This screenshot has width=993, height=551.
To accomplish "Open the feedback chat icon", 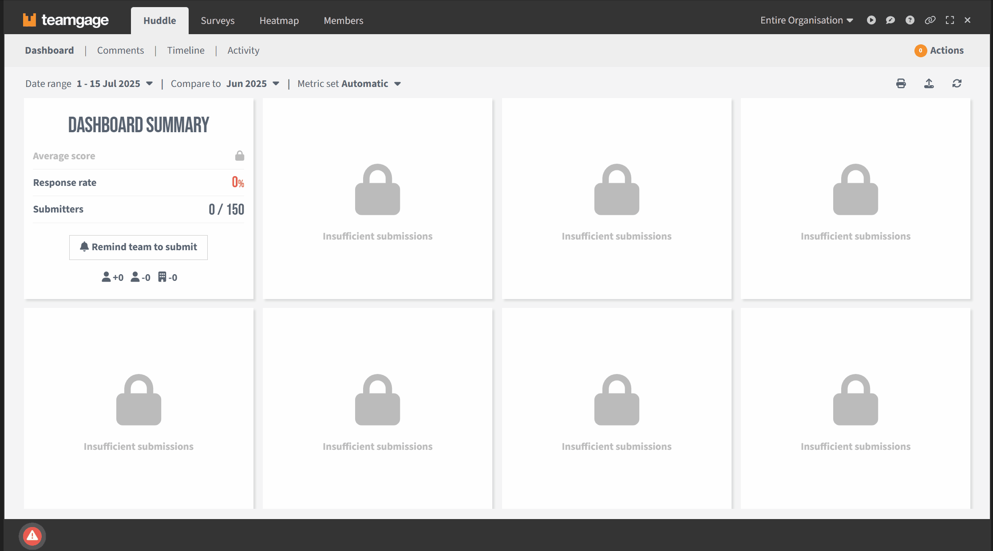I will coord(890,20).
